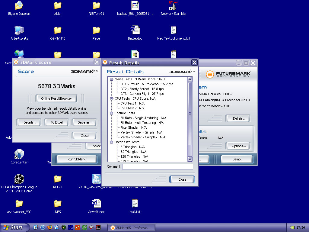
Task: Click the Save as... button
Action: tap(85, 122)
